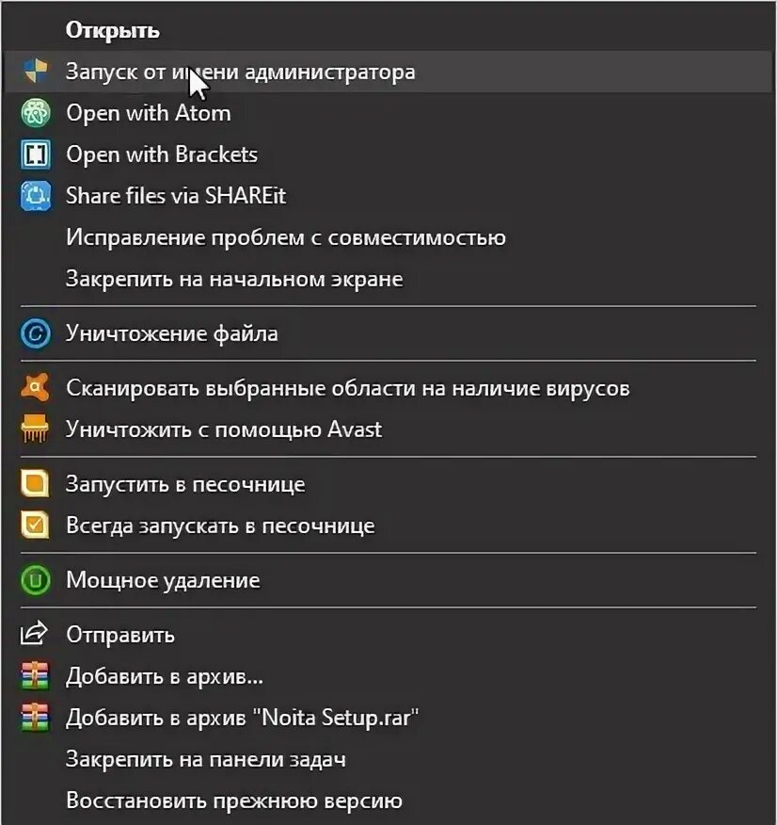Click WinRAR icon beside Добавить в архив...
Viewport: 777px width, 825px height.
35,676
